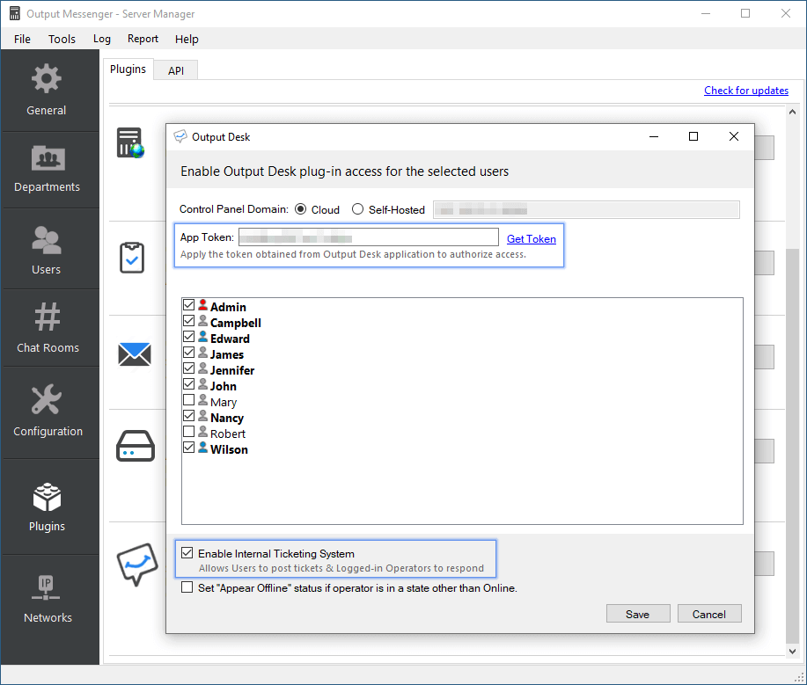
Task: Select the Robert user name
Action: 228,434
